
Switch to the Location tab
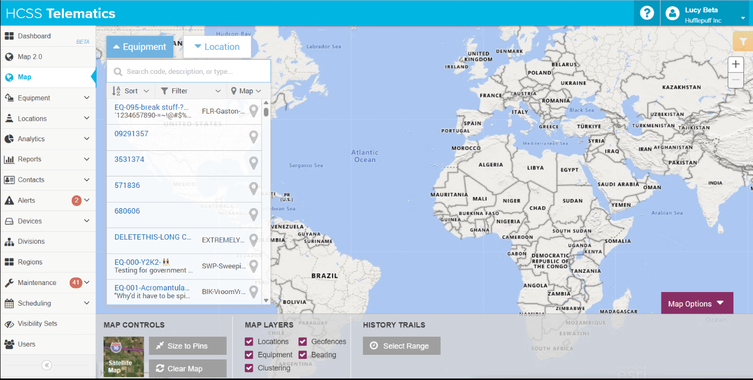tap(217, 47)
